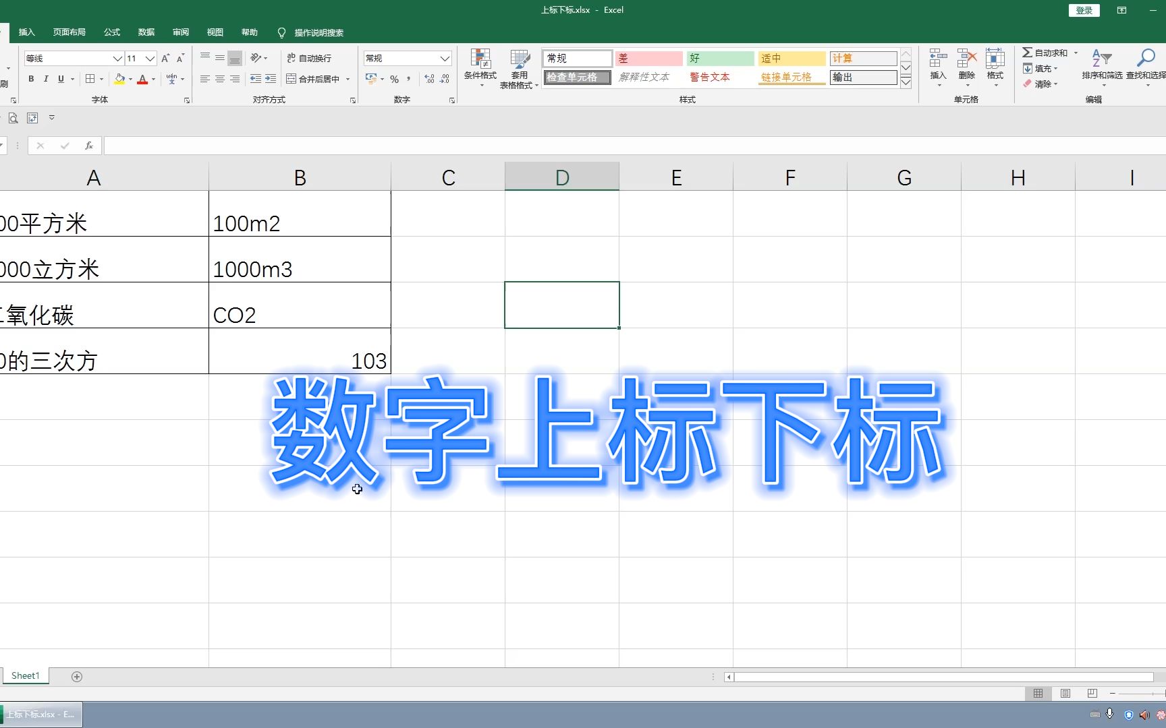This screenshot has height=728, width=1166.
Task: Add a new sheet with plus icon
Action: pyautogui.click(x=77, y=676)
